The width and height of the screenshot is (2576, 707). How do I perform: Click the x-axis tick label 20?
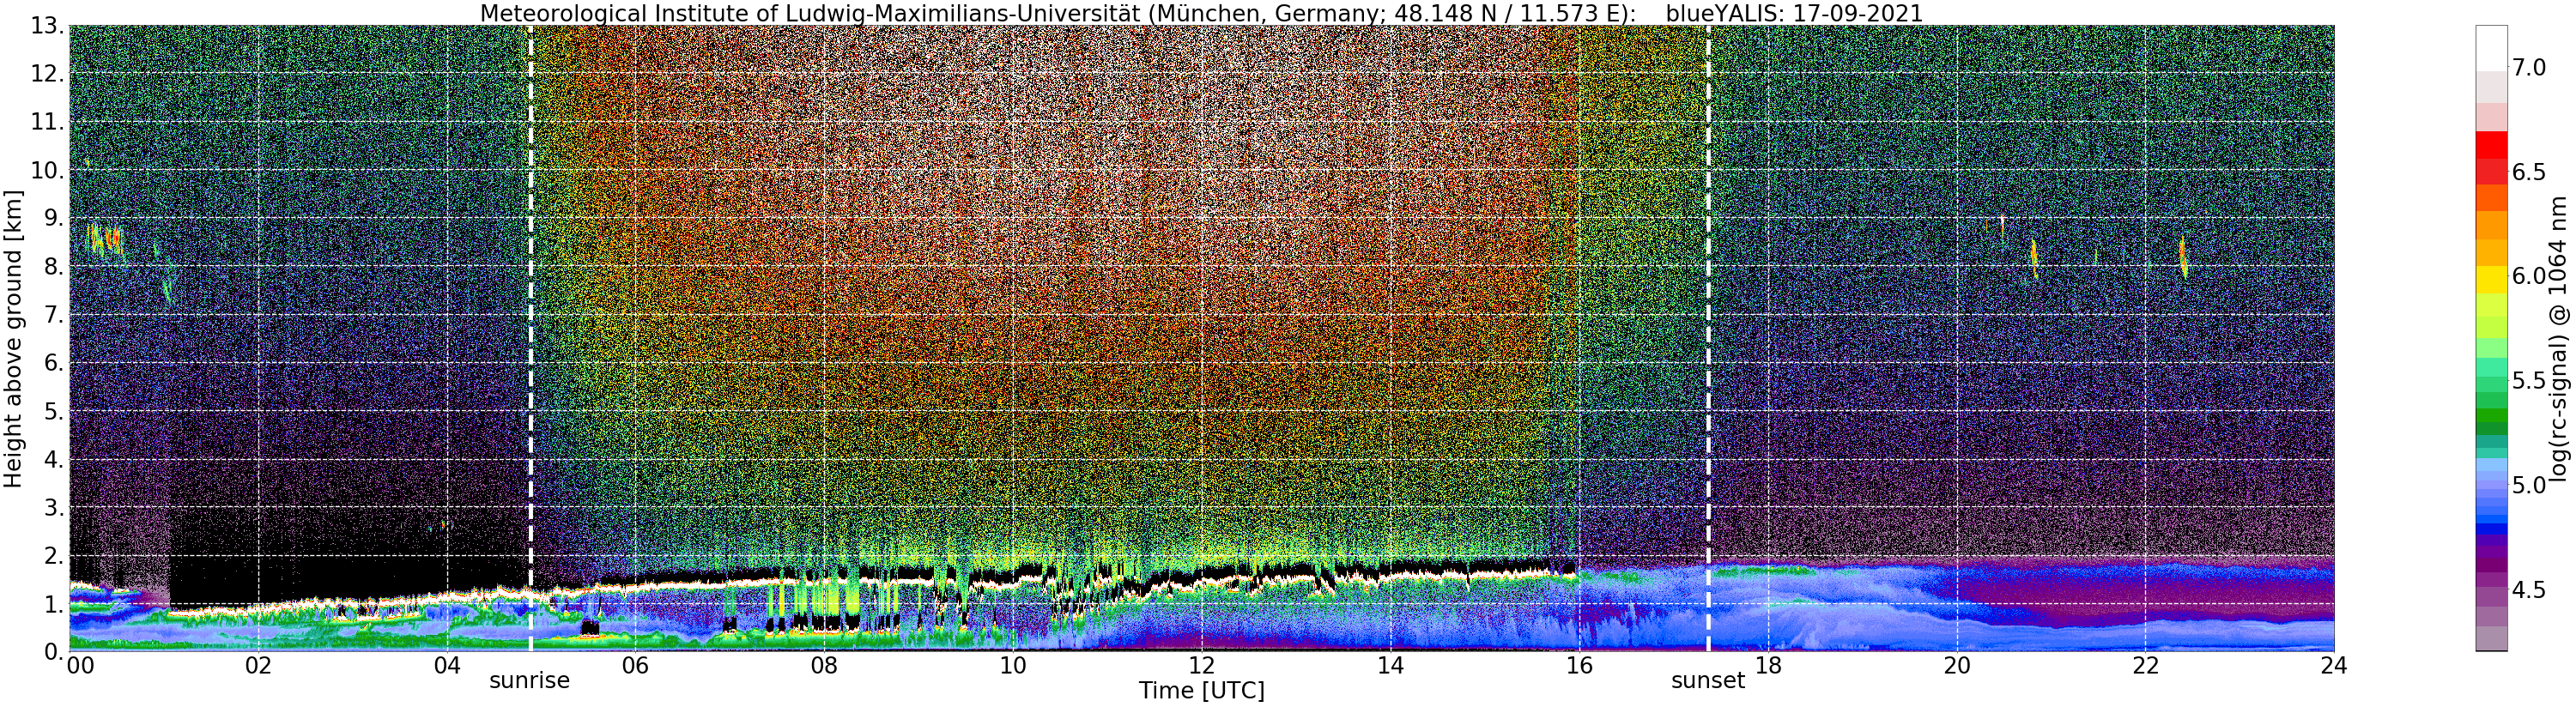click(1956, 665)
